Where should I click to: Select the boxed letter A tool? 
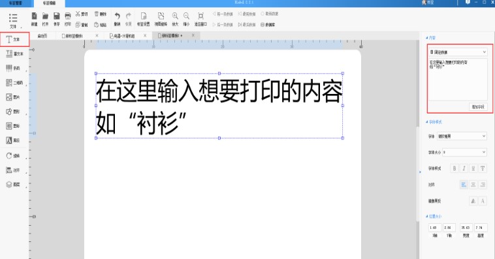point(13,140)
